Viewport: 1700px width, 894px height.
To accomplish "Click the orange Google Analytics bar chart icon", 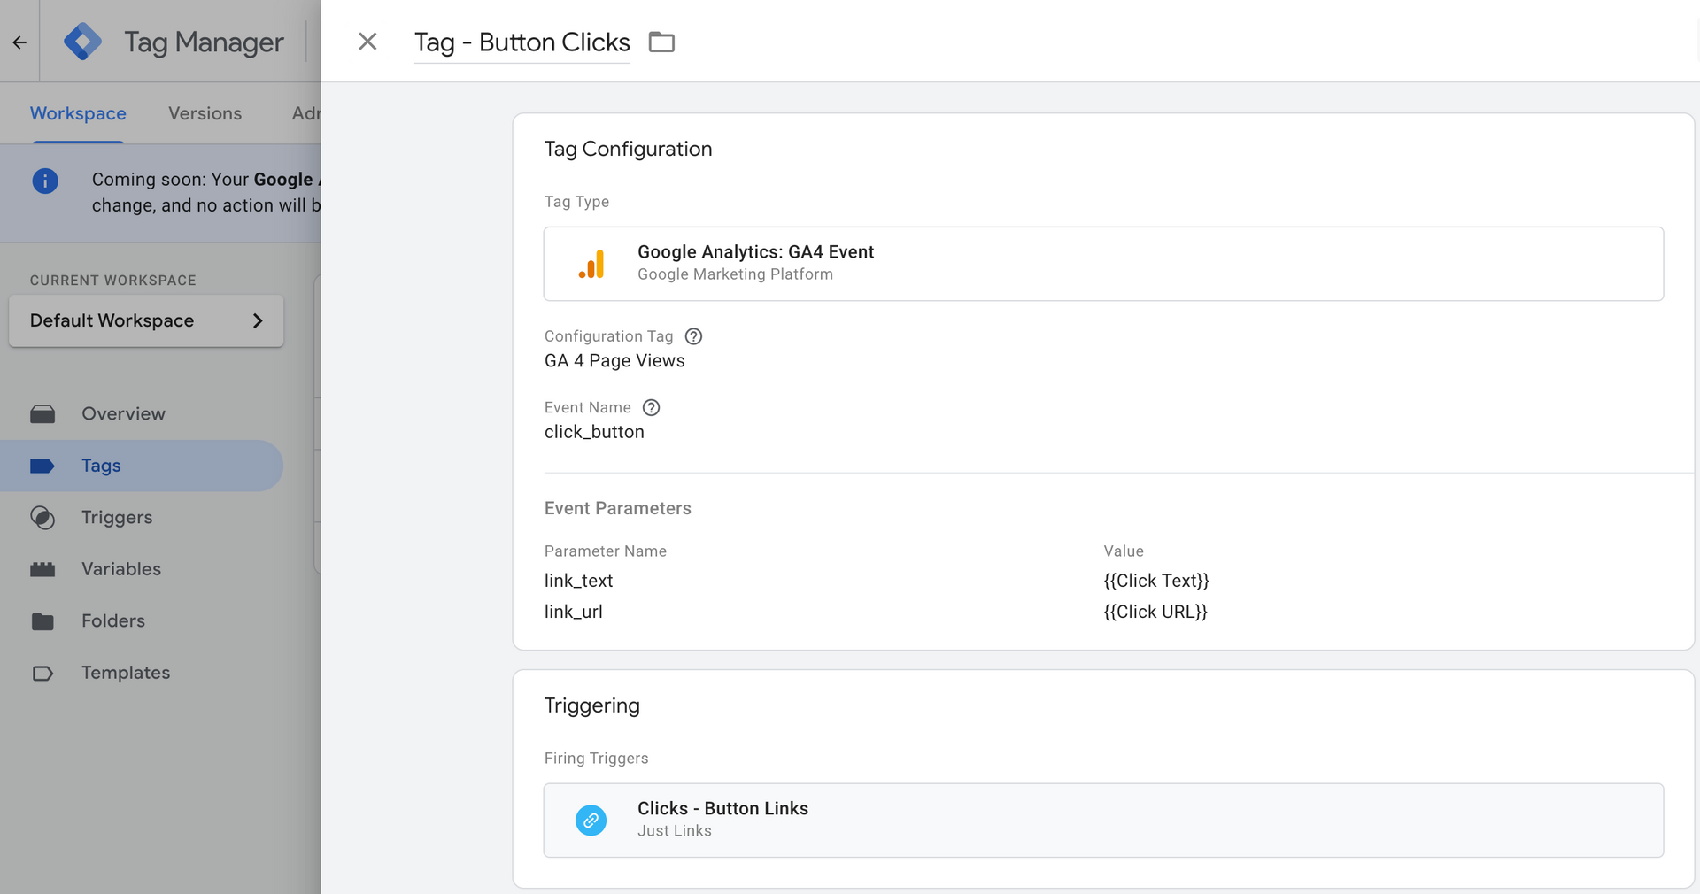I will [x=591, y=264].
